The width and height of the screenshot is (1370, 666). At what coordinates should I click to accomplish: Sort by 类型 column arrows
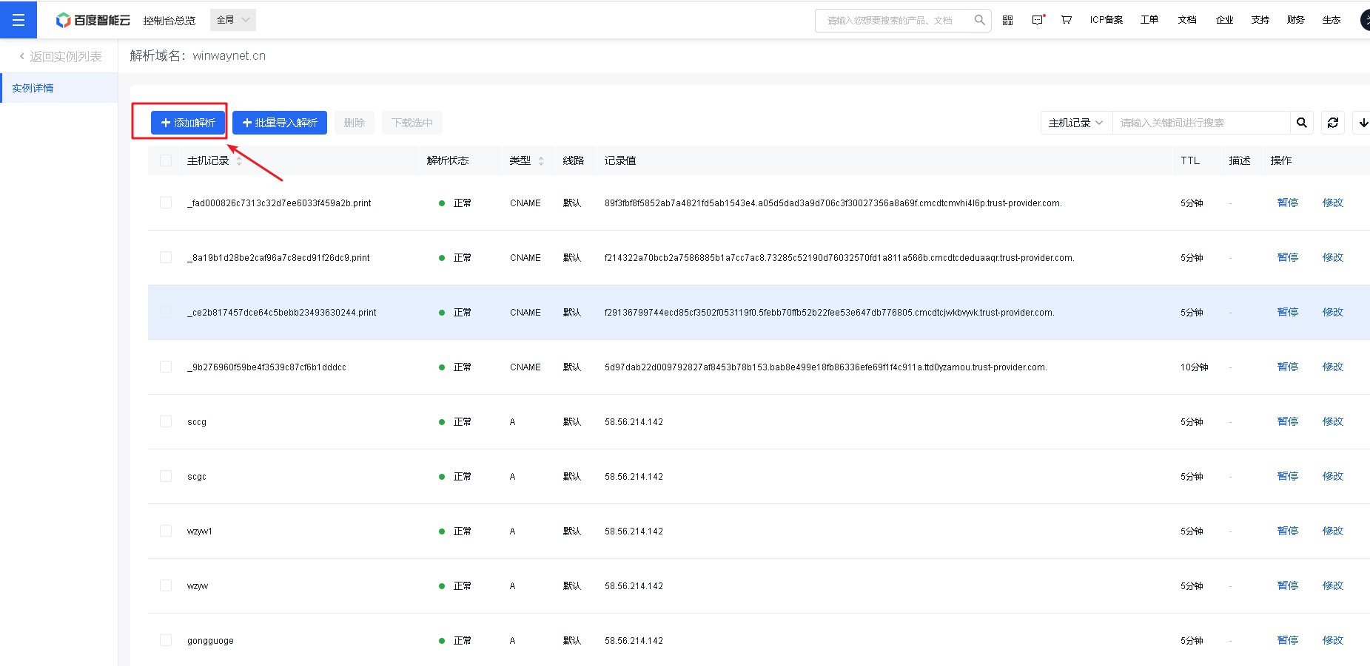pos(541,160)
